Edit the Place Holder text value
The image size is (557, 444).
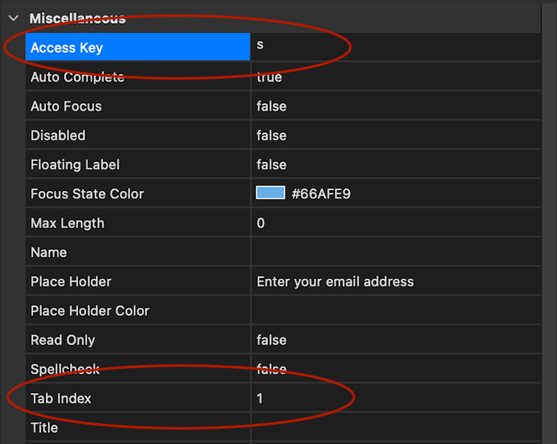[x=335, y=282]
